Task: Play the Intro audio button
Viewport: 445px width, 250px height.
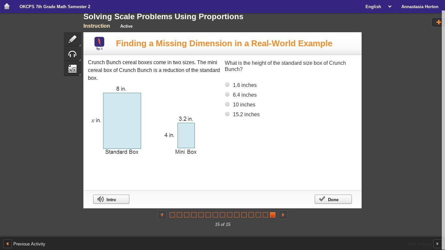Action: click(111, 199)
